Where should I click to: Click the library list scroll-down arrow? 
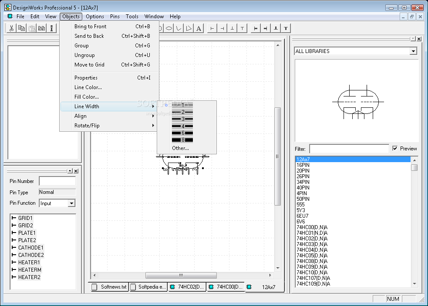(x=415, y=284)
